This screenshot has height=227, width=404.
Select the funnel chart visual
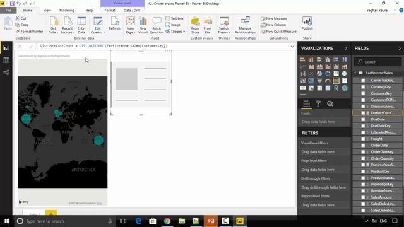tap(319, 81)
